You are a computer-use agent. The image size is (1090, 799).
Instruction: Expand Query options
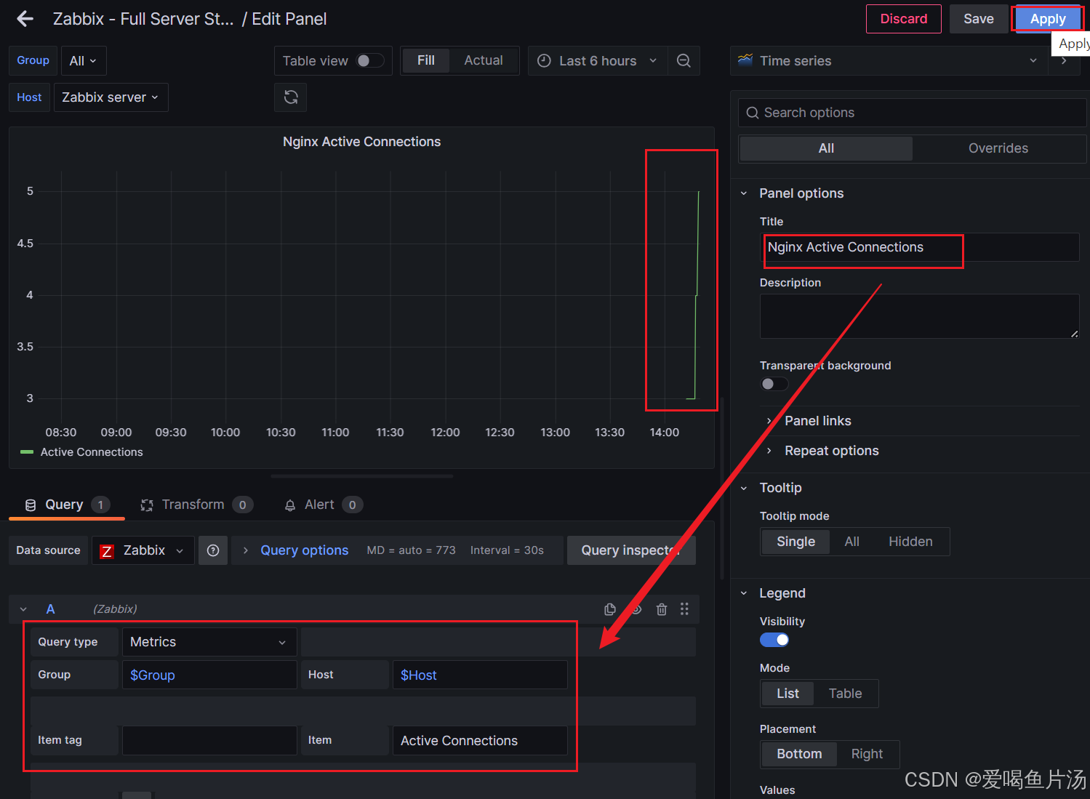[304, 550]
